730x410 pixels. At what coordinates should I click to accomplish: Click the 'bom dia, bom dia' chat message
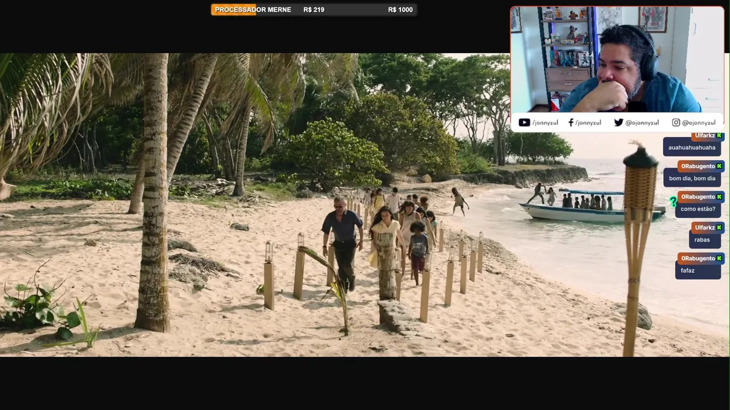pos(692,178)
